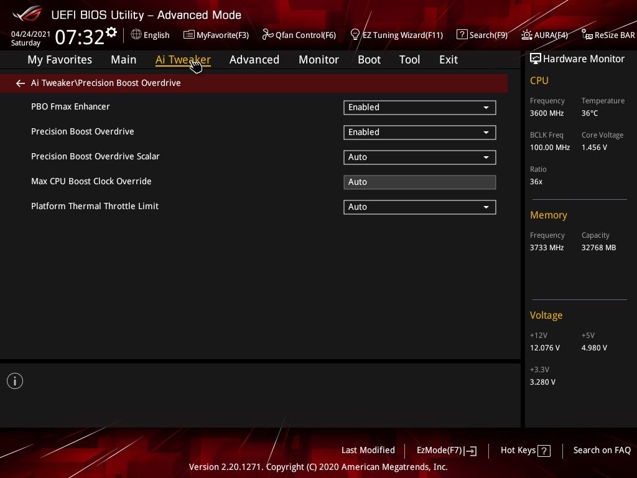Click the BCLK Freq value 100.00 MHz
637x478 pixels.
tap(550, 148)
